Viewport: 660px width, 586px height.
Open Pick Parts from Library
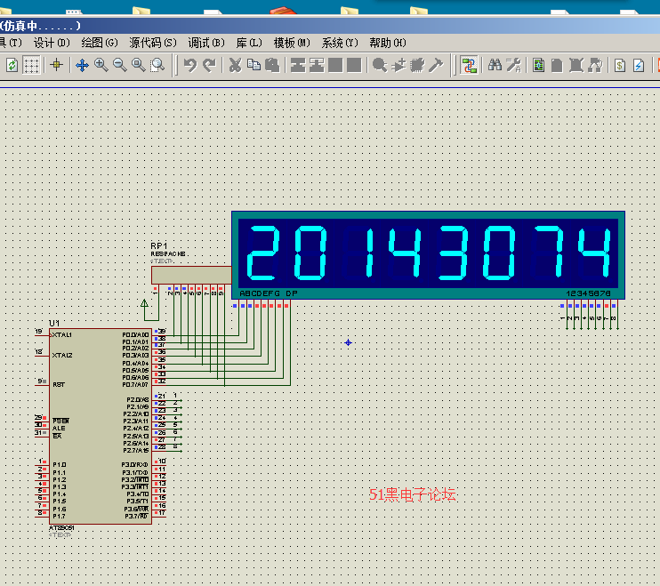[x=380, y=65]
